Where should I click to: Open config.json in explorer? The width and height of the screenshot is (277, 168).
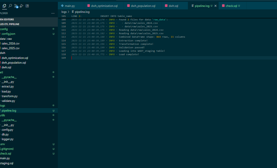click(29, 34)
